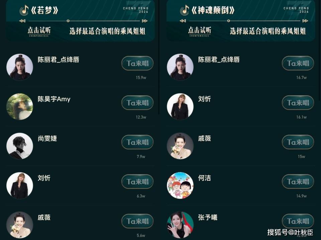Rewind the 《神魂颠倒》 song preview
This screenshot has width=321, height=240.
(x=183, y=21)
